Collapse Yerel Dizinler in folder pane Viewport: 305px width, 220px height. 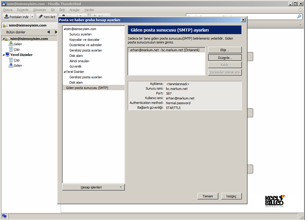click(4, 55)
